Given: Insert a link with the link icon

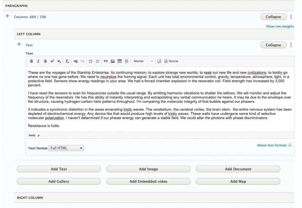Looking at the screenshot, I should tap(75, 61).
